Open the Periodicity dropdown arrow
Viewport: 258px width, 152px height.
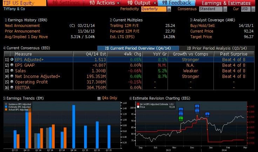[169, 9]
